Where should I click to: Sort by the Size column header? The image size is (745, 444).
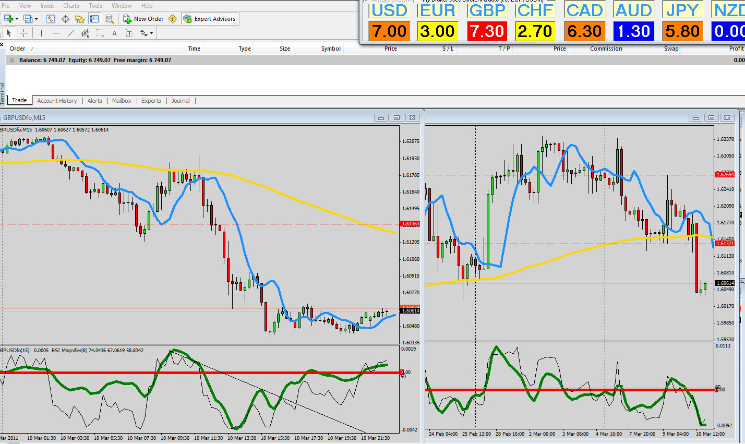[285, 49]
